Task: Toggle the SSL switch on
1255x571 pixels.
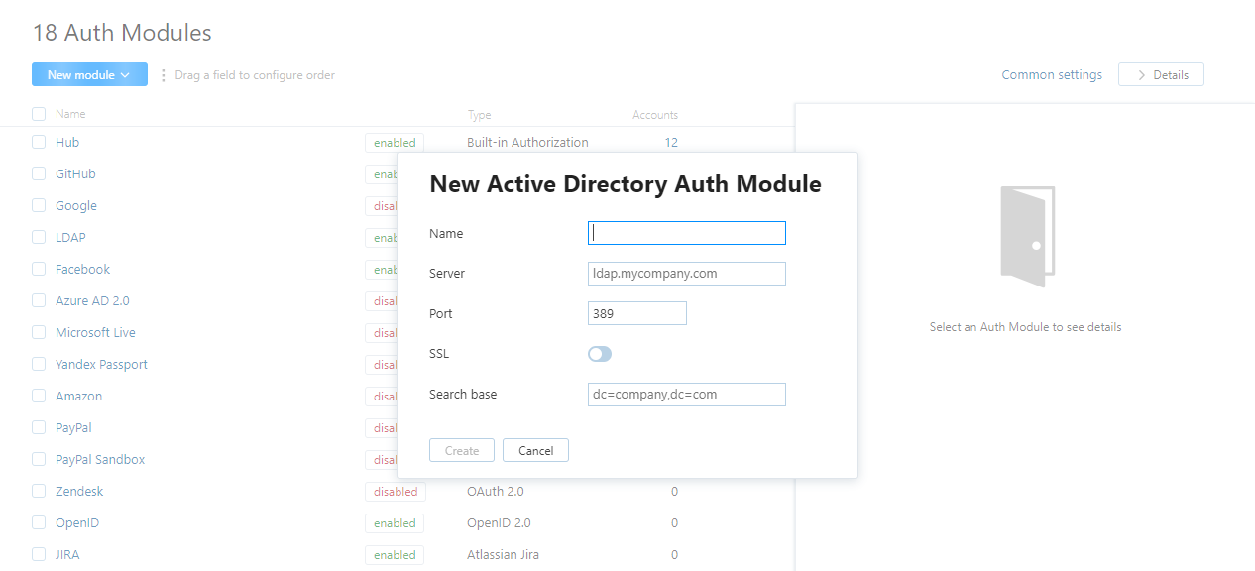Action: [599, 354]
